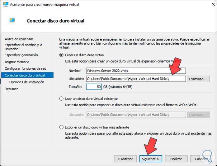Click the virtual disk header icon
This screenshot has height=166, width=217.
point(12,21)
